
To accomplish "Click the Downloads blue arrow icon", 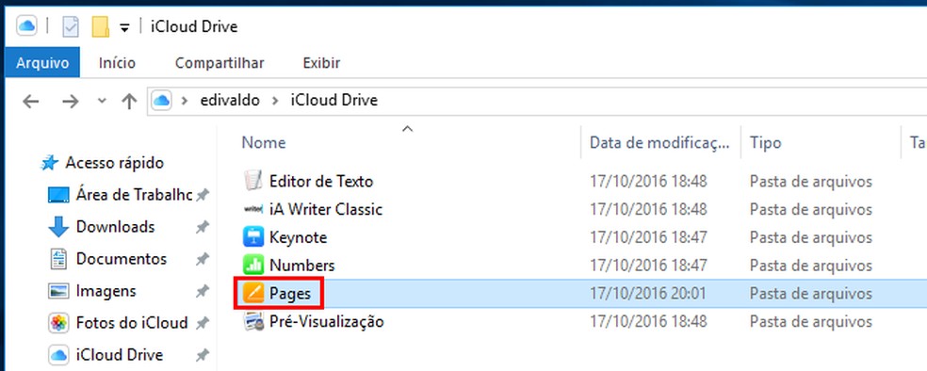I will click(58, 227).
